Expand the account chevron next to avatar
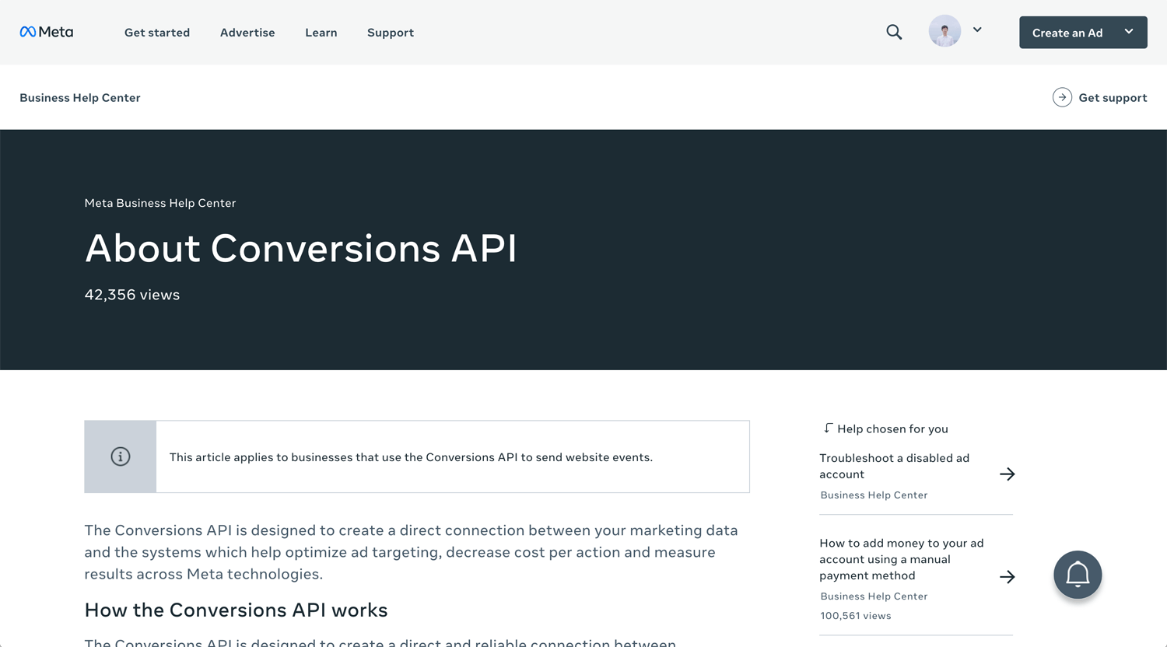 point(977,30)
